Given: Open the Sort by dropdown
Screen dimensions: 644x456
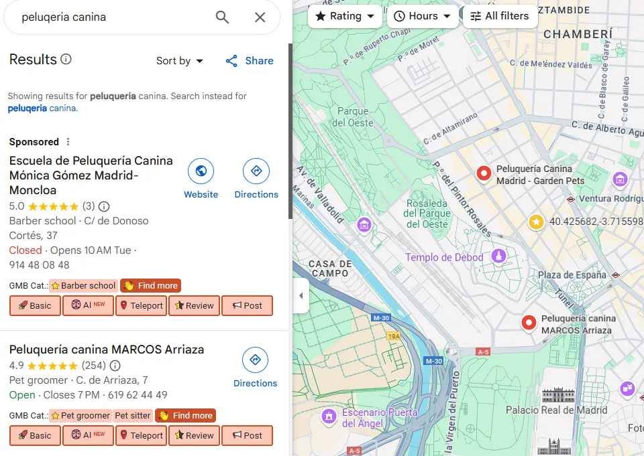Looking at the screenshot, I should click(x=180, y=61).
